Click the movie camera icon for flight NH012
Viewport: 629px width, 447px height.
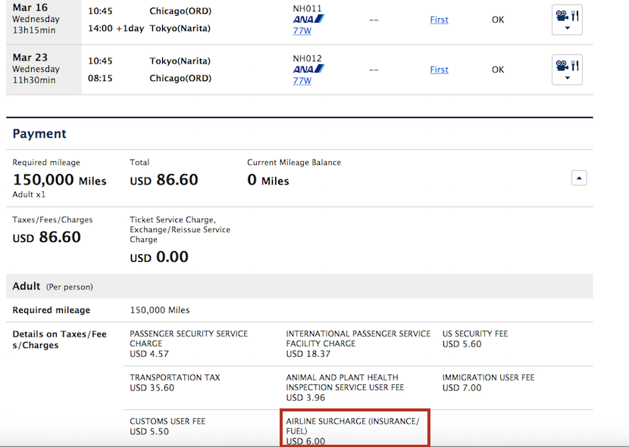[x=562, y=65]
